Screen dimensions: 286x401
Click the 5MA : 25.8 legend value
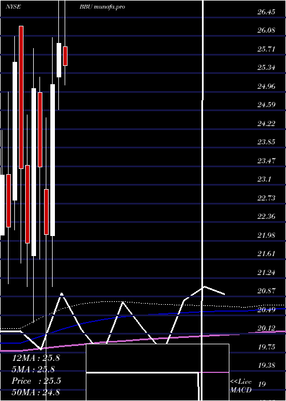pos(33,369)
